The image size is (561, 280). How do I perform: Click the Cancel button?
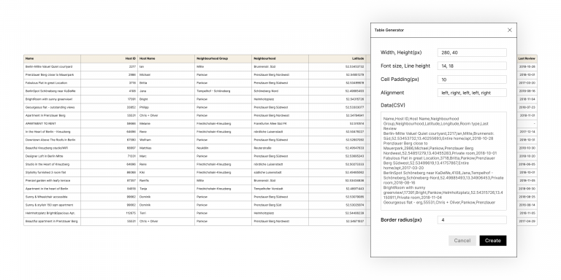pos(462,241)
